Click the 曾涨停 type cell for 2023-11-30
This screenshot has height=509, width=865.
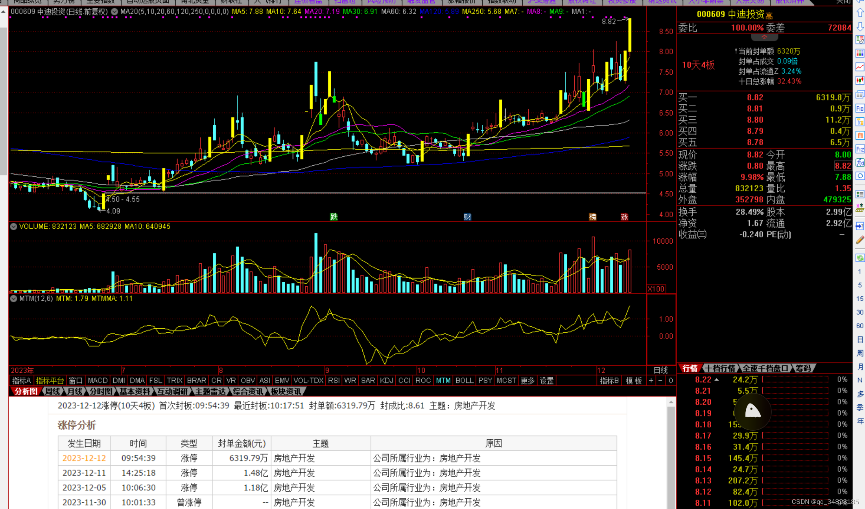point(189,502)
